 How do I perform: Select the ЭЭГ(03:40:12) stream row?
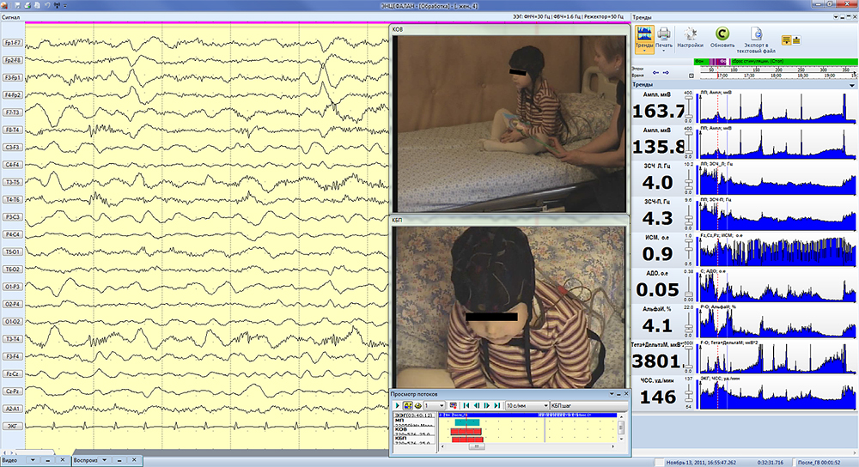[414, 415]
